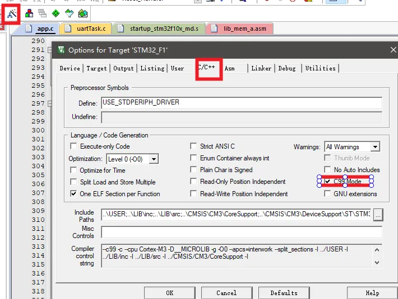Switch to the Target options tab
398x299 pixels.
click(x=96, y=68)
